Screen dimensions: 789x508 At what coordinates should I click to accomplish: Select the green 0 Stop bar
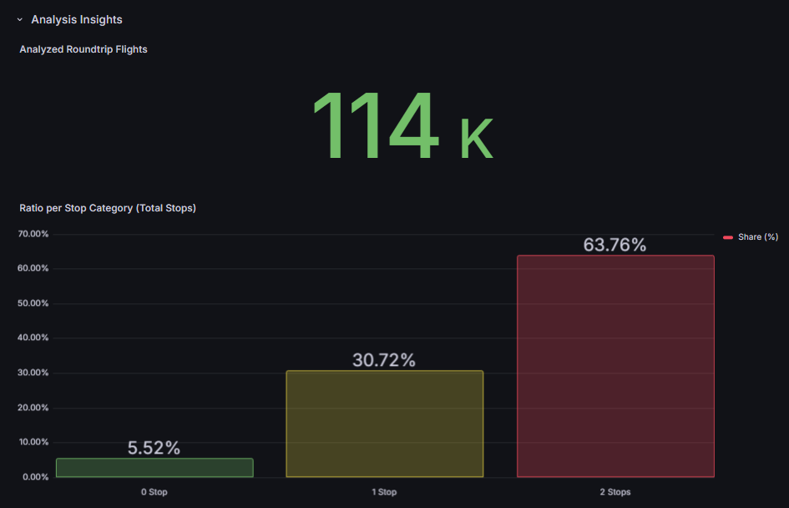154,468
